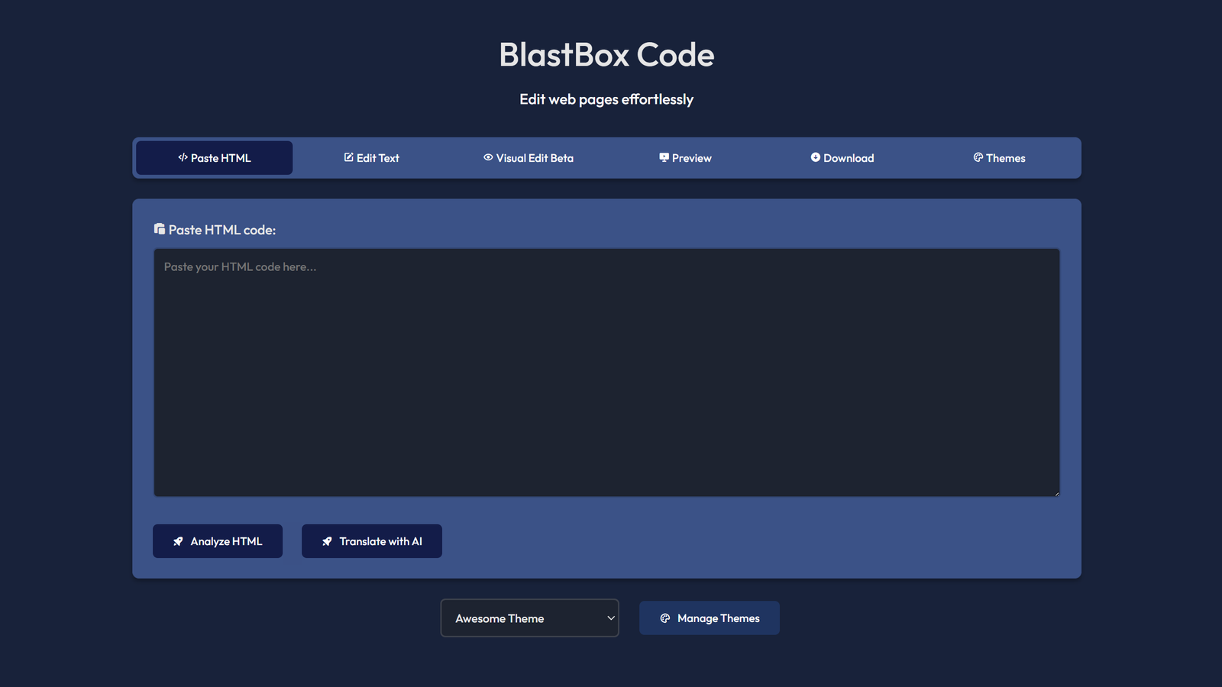
Task: Toggle the Visual Edit Beta view
Action: [x=528, y=157]
